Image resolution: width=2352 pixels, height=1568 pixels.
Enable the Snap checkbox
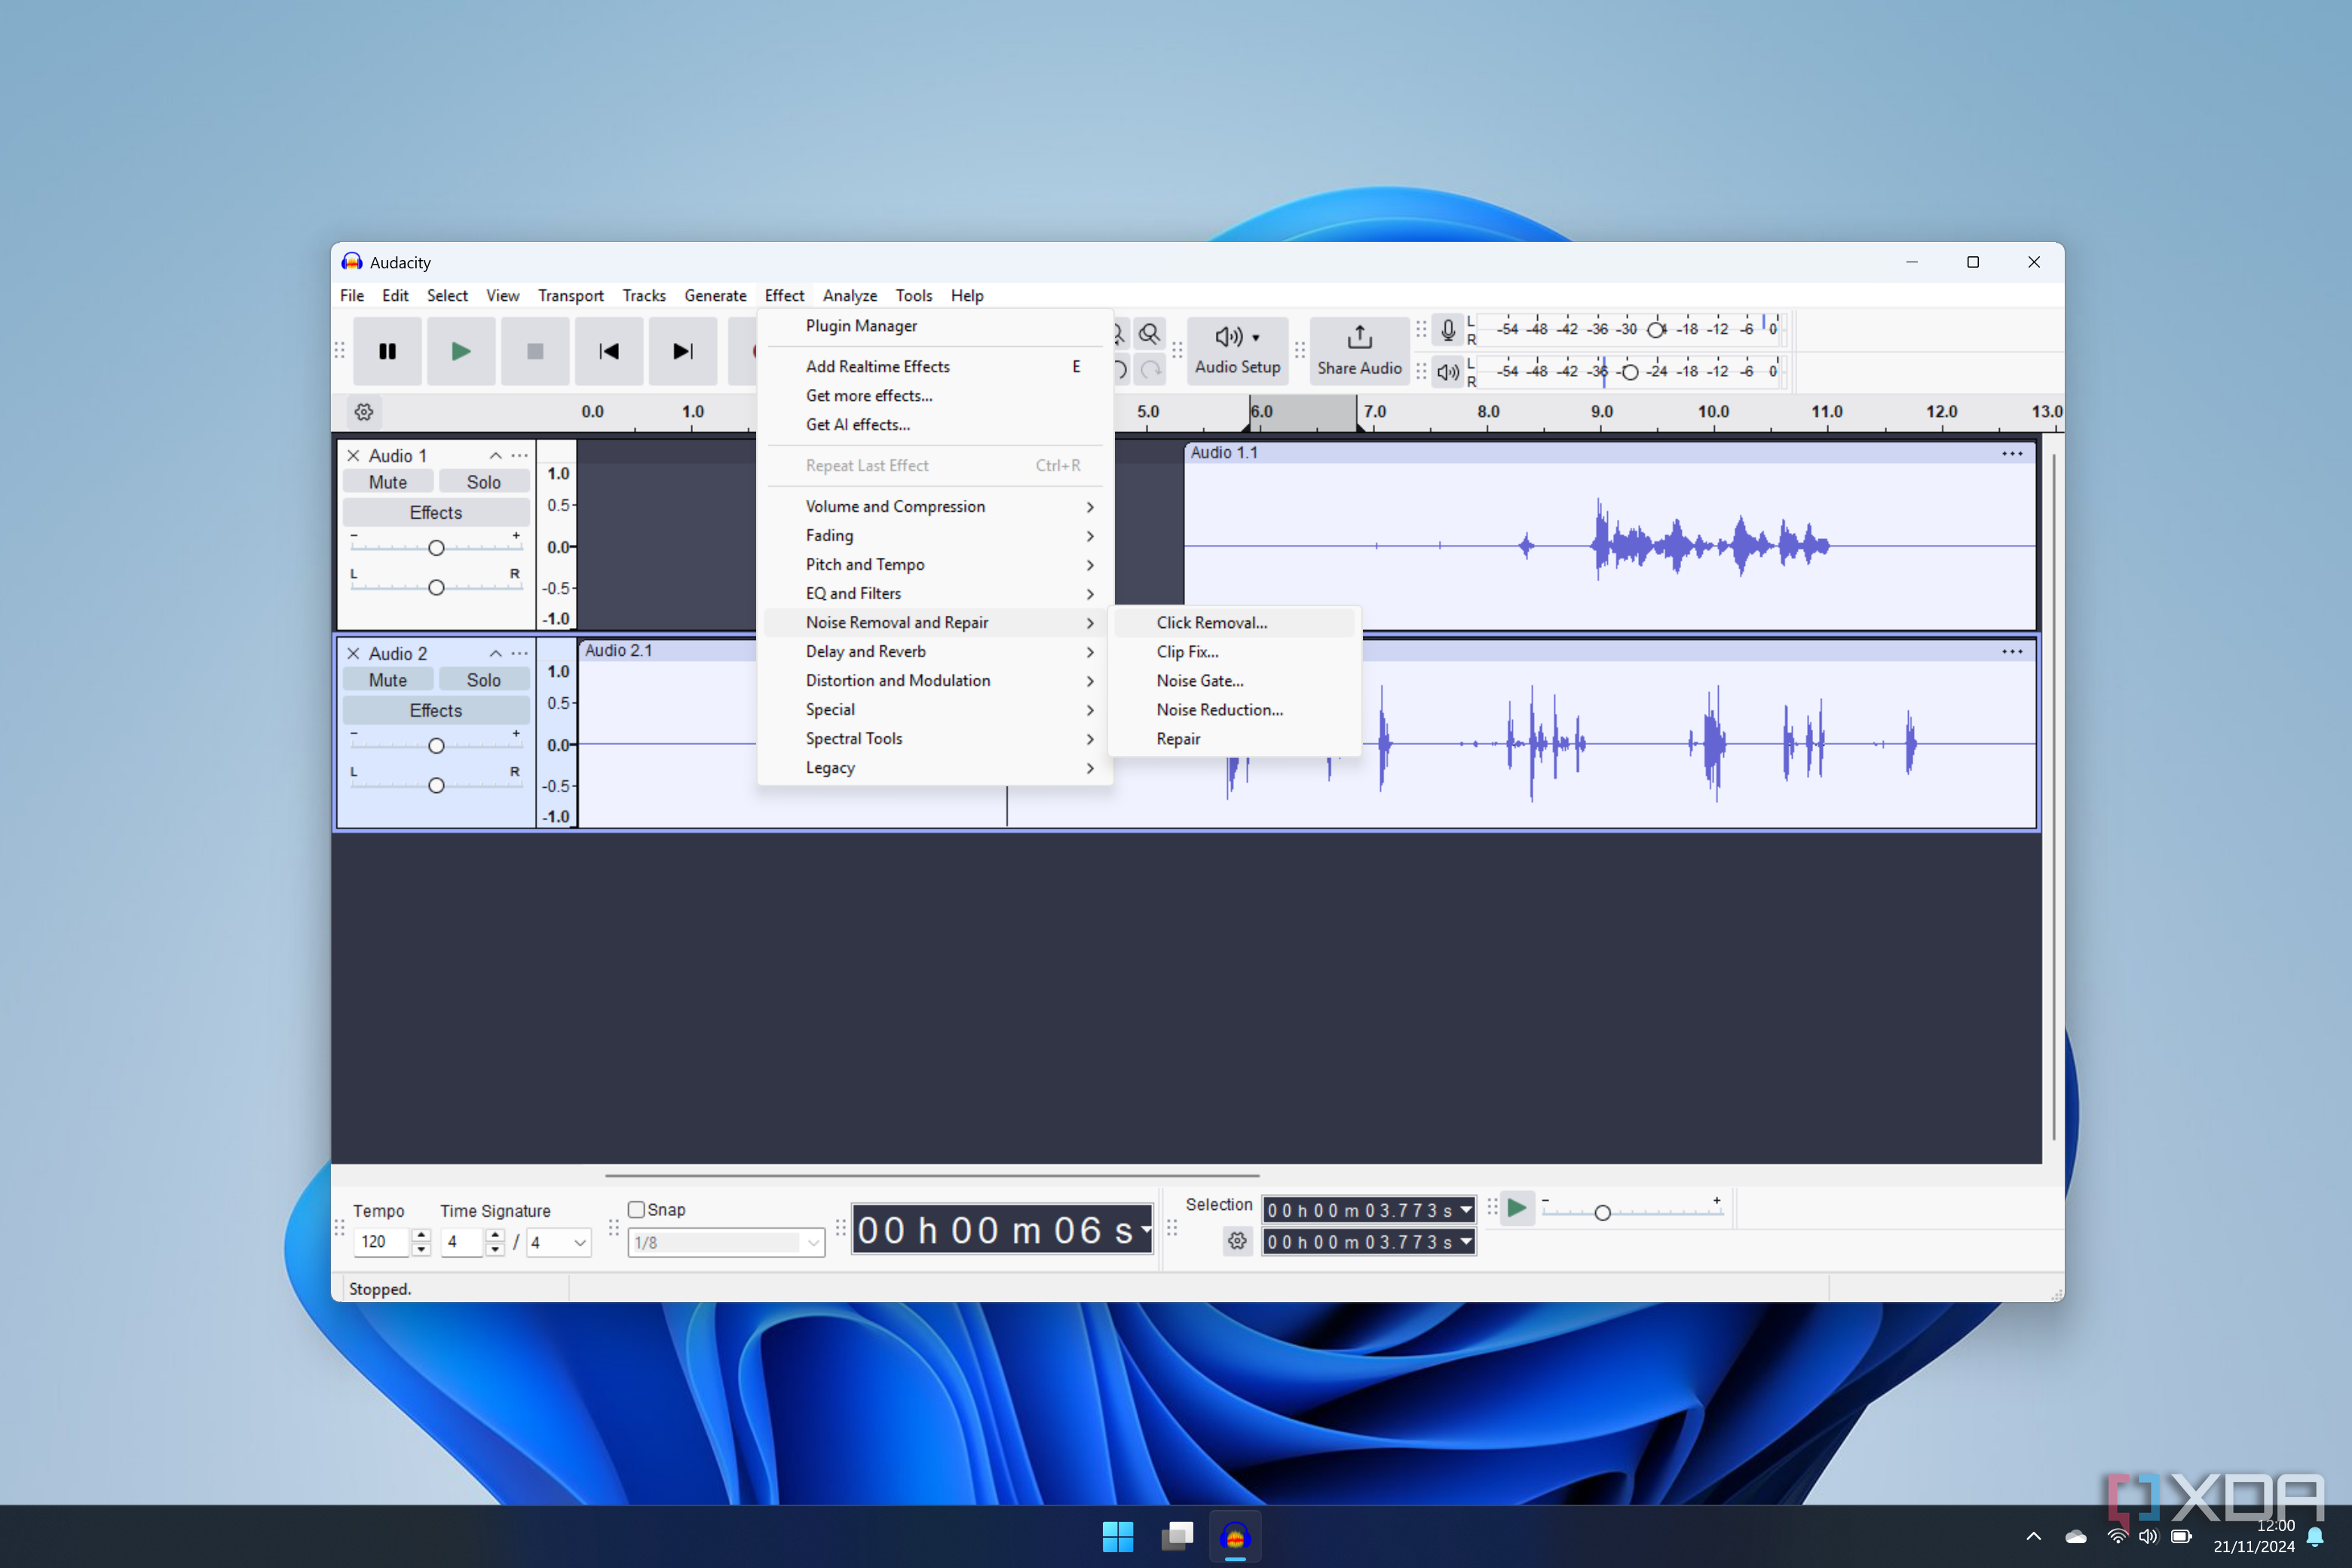click(x=636, y=1210)
